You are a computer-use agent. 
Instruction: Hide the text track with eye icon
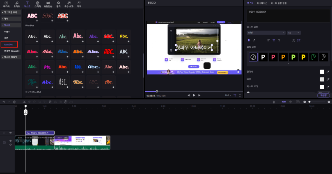pyautogui.click(x=10, y=133)
